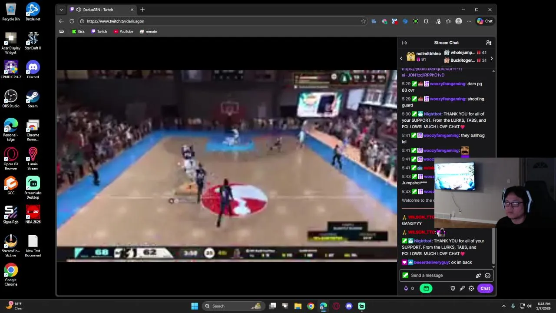This screenshot has height=313, width=556.
Task: Open Windows Start menu
Action: [x=195, y=306]
